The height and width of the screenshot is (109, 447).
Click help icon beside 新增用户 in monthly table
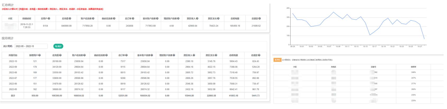tap(40, 55)
